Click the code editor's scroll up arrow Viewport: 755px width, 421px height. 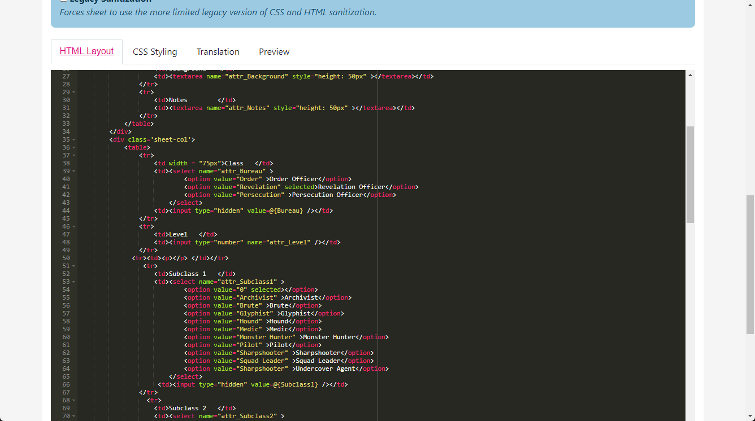690,75
